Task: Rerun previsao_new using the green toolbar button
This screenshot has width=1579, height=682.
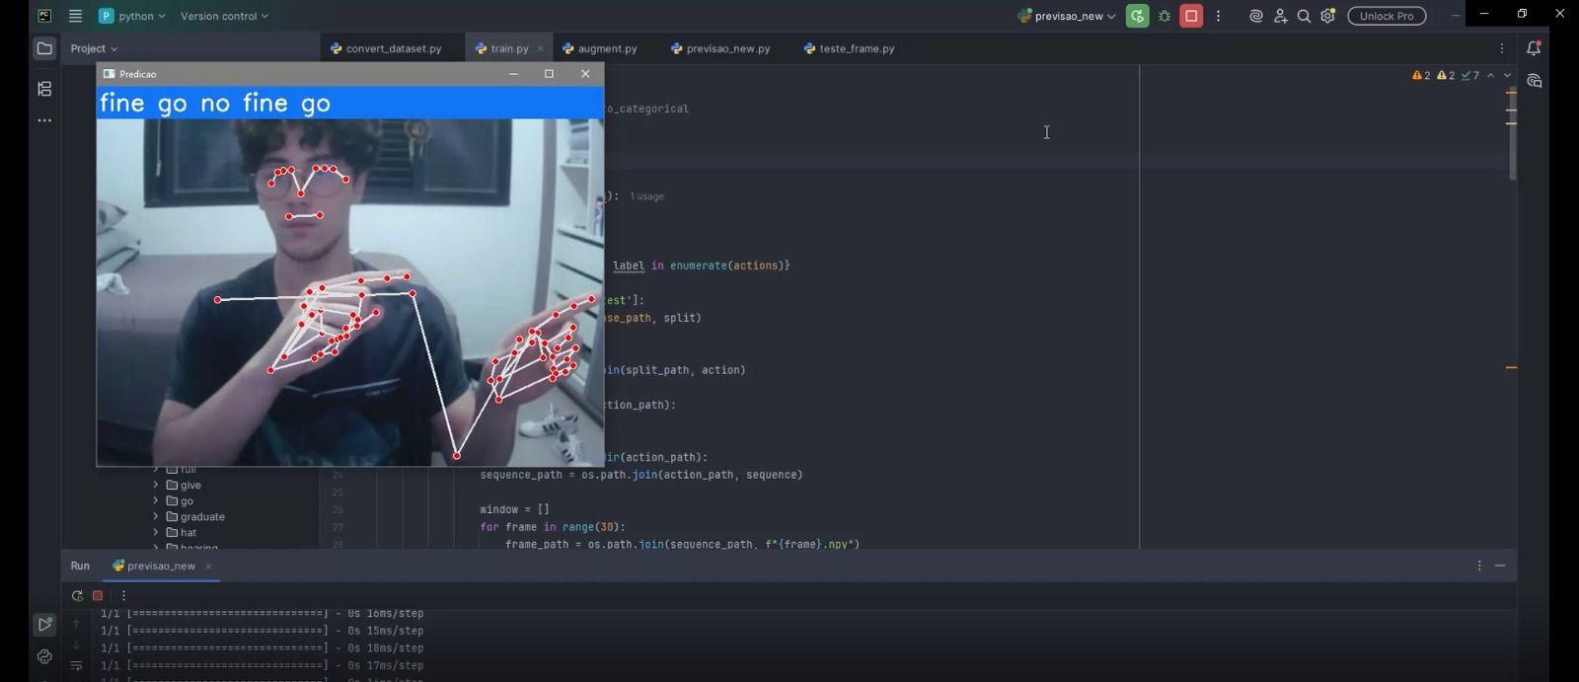Action: click(x=1137, y=17)
